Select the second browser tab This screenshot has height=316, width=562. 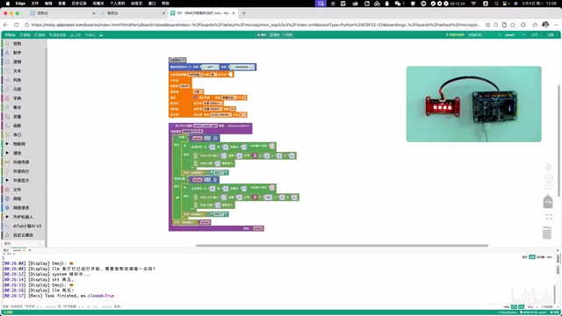point(133,13)
